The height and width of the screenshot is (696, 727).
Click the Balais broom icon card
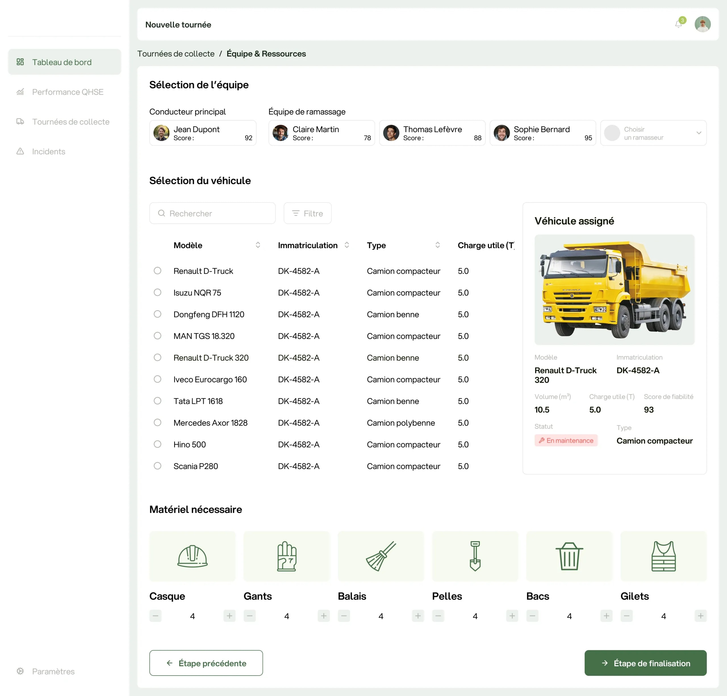(x=381, y=556)
